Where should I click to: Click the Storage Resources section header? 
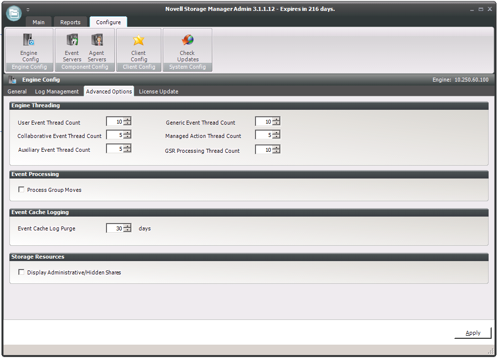point(249,257)
